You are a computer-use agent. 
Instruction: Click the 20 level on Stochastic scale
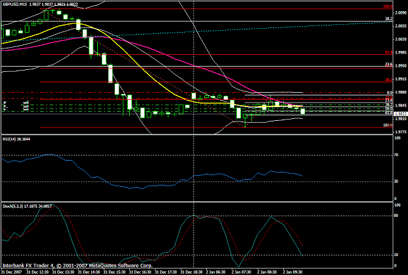click(396, 255)
